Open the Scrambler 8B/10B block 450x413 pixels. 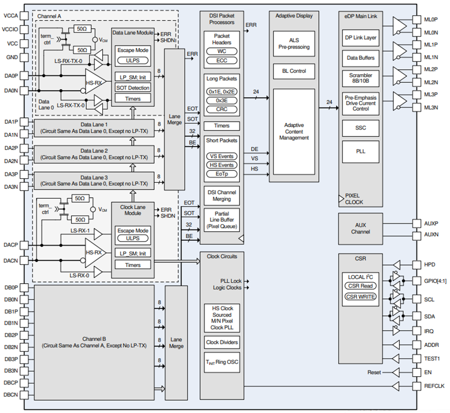click(x=360, y=78)
